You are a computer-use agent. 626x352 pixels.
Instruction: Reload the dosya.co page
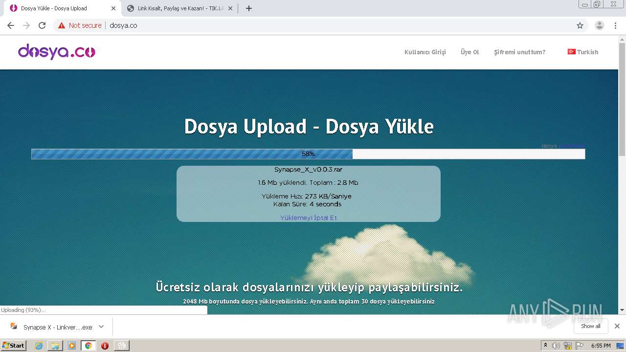coord(42,25)
